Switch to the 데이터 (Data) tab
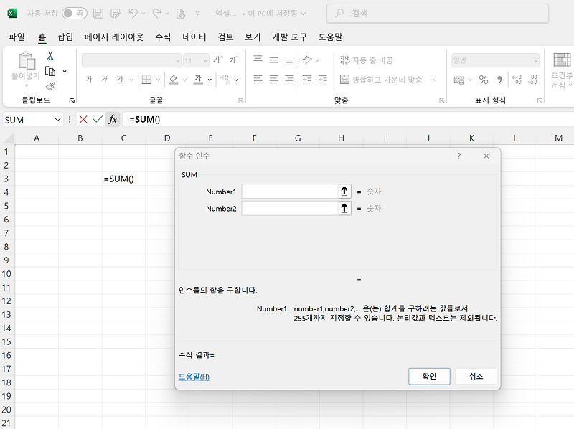The image size is (574, 429). click(194, 37)
